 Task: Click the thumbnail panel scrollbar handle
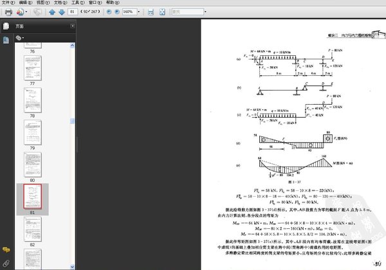point(72,121)
